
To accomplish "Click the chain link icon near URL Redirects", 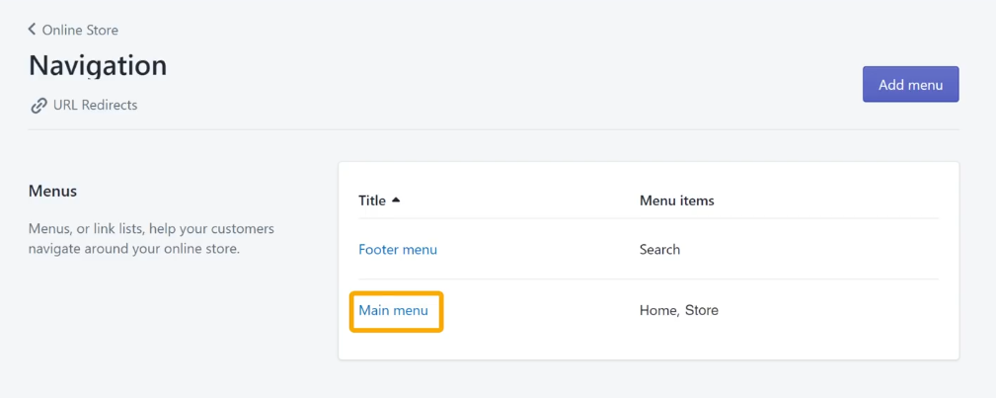I will [x=38, y=105].
